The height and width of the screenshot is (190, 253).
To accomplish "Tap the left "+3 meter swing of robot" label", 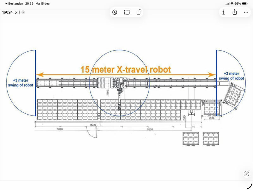I will (21, 83).
